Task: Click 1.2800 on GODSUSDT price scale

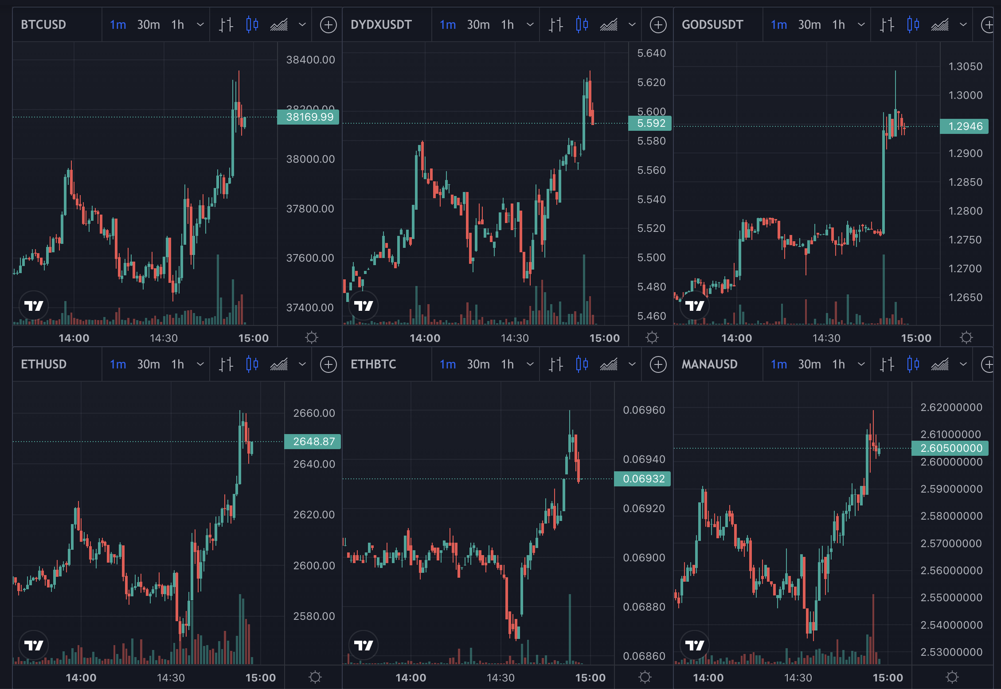Action: [965, 211]
